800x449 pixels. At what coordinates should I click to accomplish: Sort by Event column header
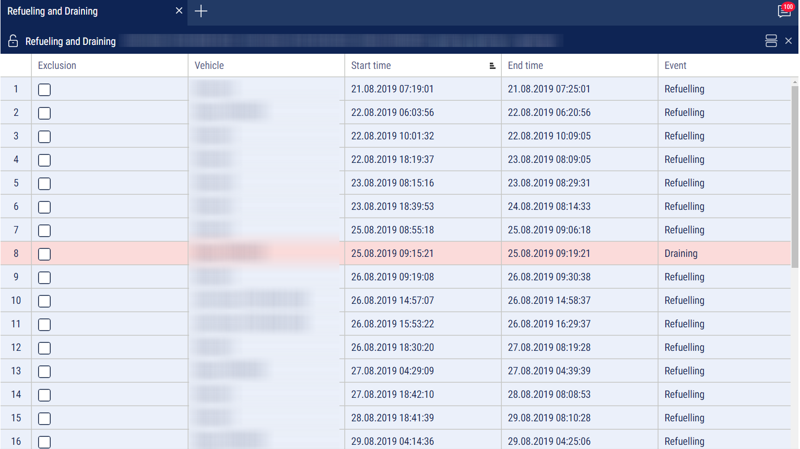728,65
